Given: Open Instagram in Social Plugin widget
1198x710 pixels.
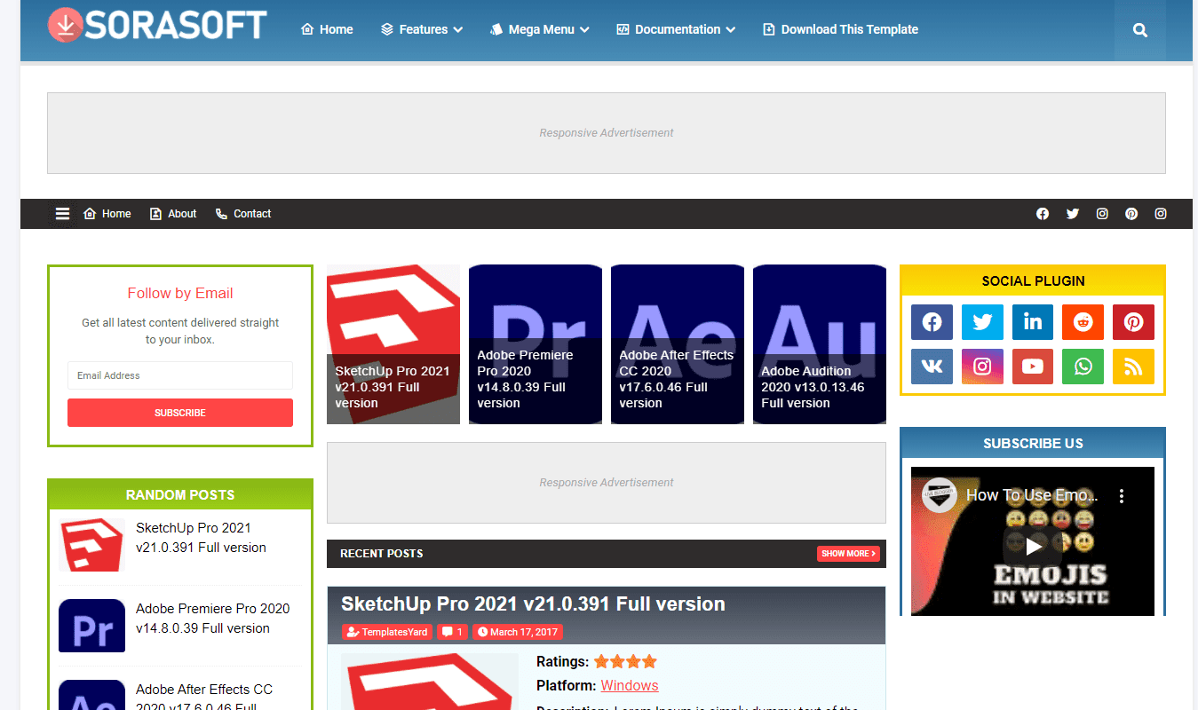Looking at the screenshot, I should click(982, 367).
